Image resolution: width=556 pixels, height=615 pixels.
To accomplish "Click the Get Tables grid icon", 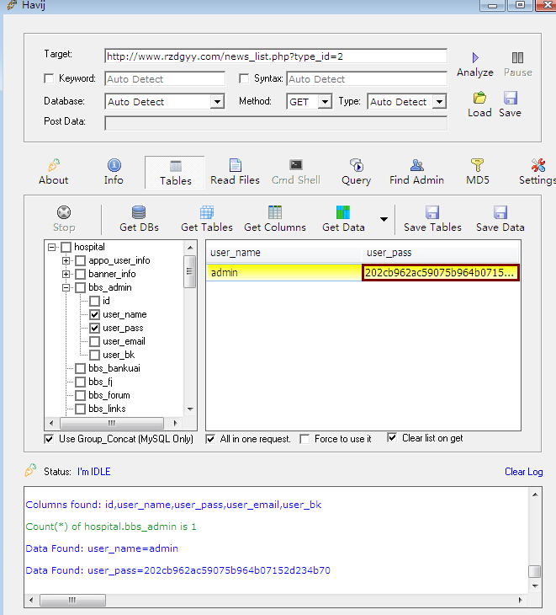I will (x=207, y=212).
